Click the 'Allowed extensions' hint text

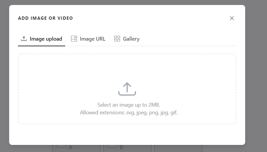(x=129, y=113)
